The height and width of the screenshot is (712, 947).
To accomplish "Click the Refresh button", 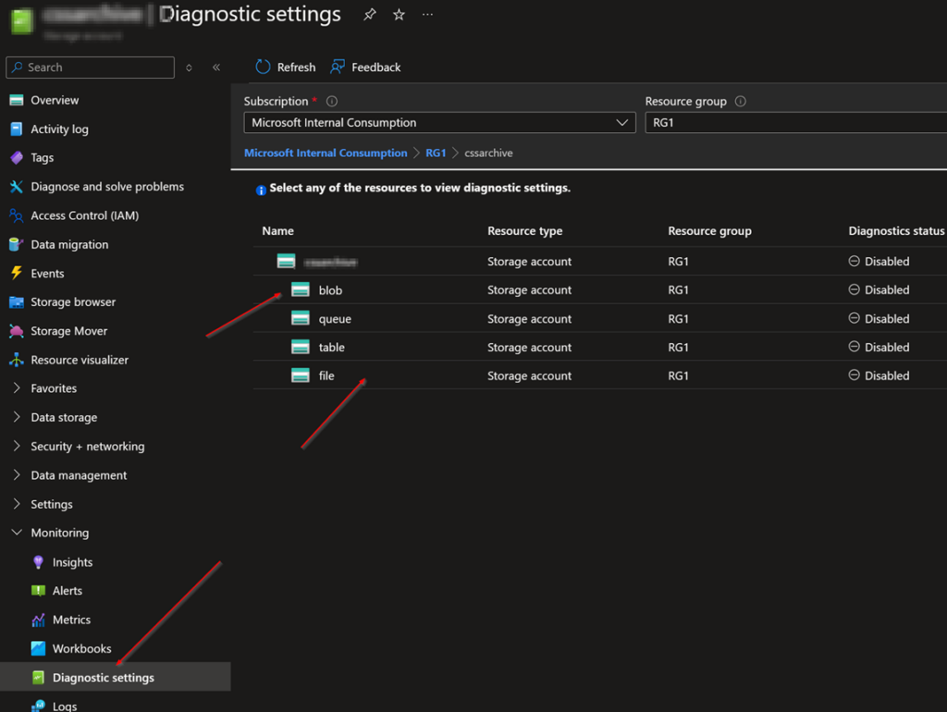I will point(286,67).
